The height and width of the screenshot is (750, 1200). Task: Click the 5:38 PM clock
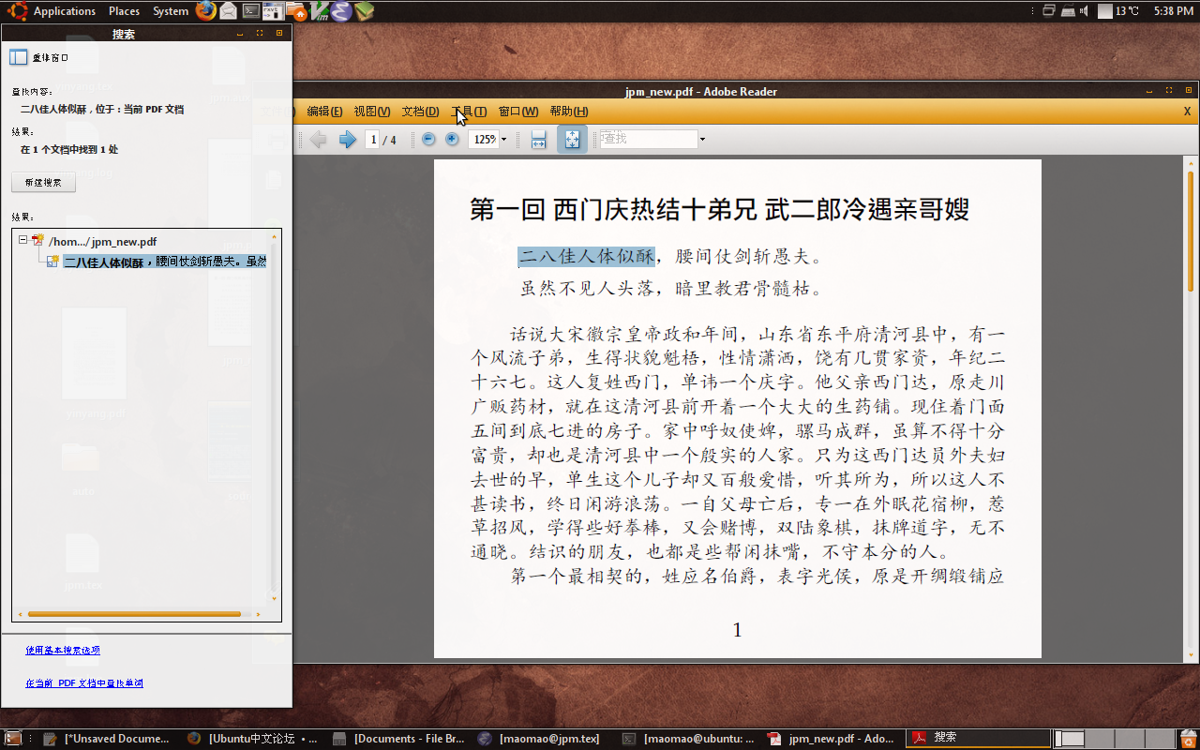(1173, 11)
